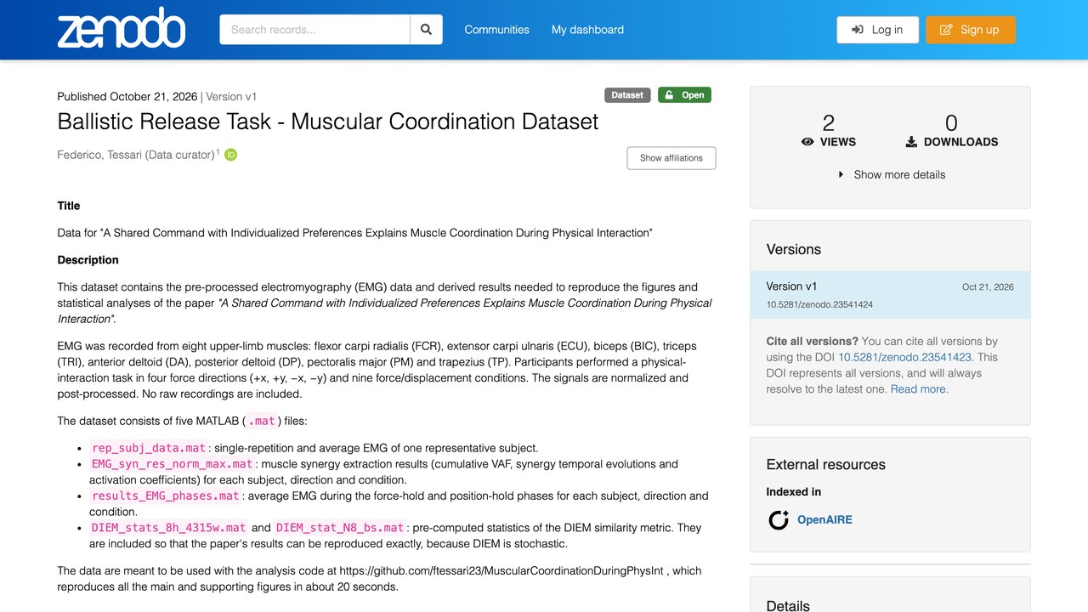The height and width of the screenshot is (612, 1088).
Task: Click the eye views icon
Action: [807, 142]
